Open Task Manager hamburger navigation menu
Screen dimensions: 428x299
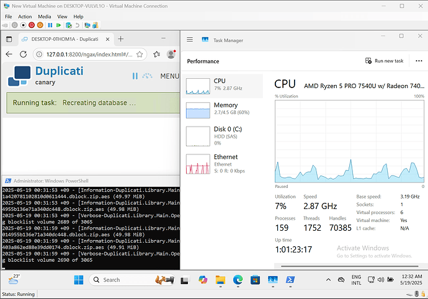[x=190, y=40]
